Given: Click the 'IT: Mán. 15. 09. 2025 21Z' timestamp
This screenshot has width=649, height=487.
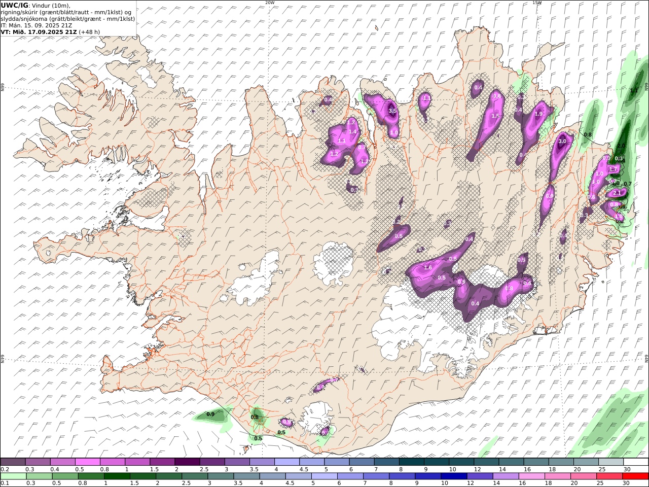Looking at the screenshot, I should point(35,25).
